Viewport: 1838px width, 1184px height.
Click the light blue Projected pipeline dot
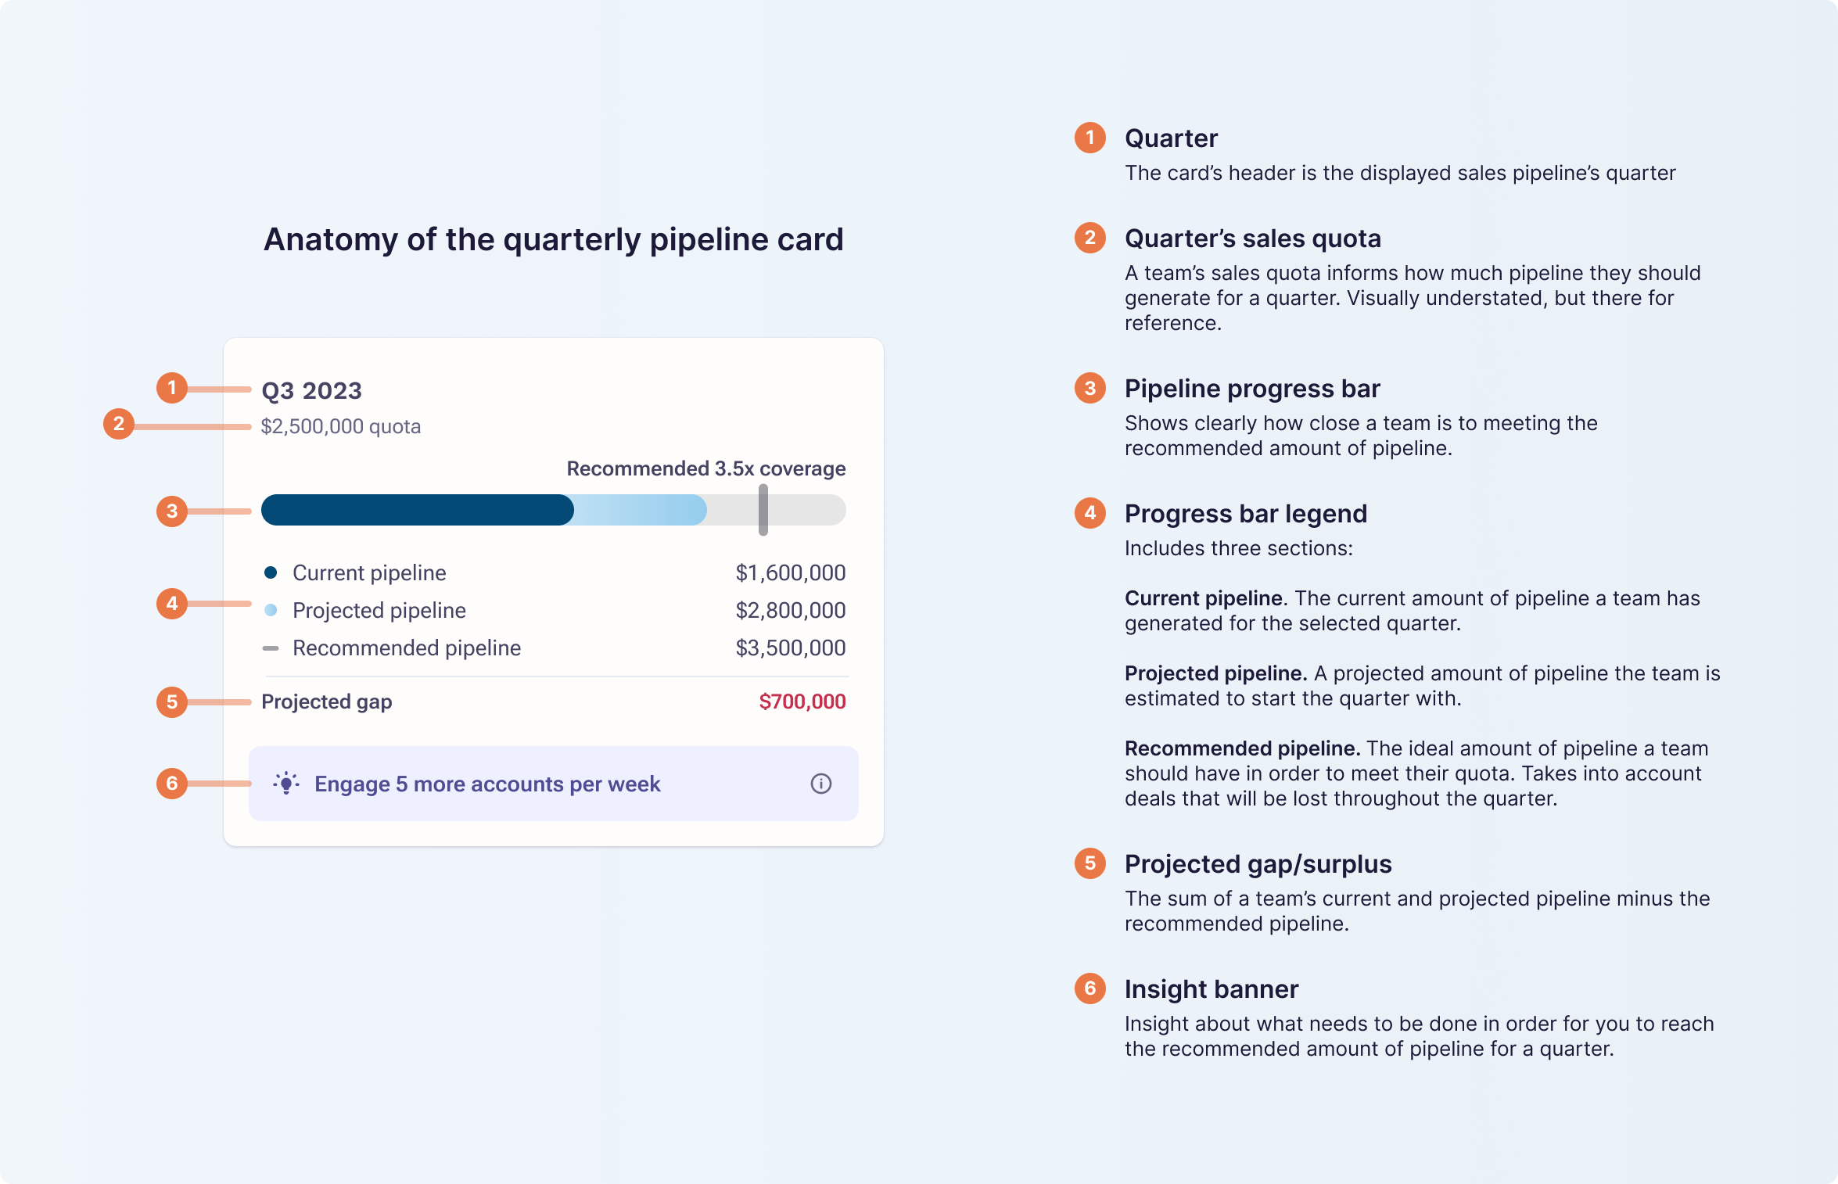(271, 610)
